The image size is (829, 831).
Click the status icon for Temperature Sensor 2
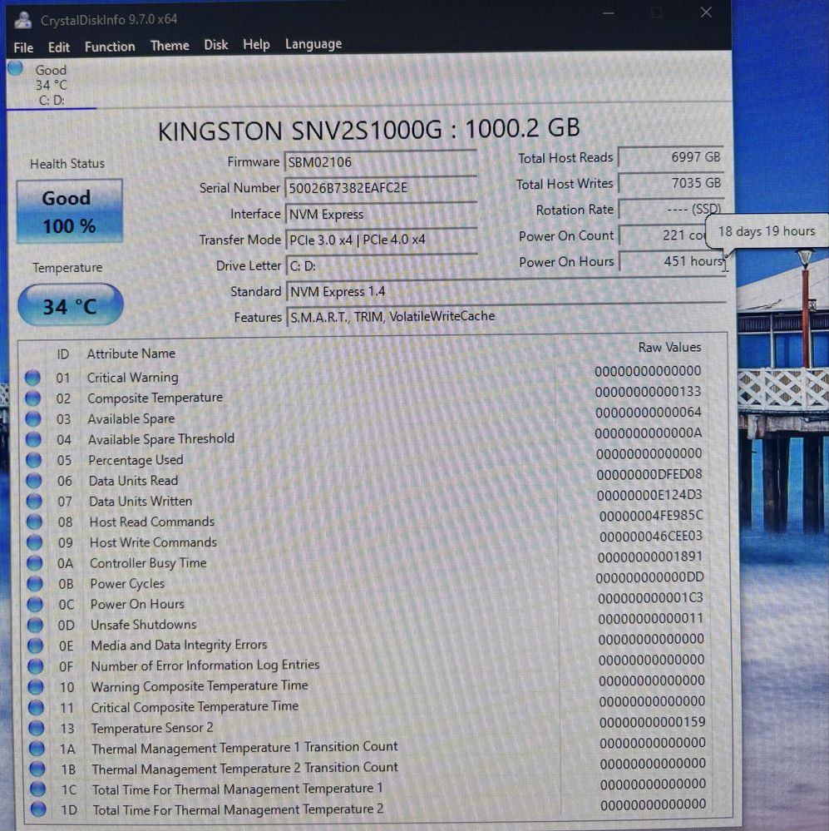pos(37,728)
